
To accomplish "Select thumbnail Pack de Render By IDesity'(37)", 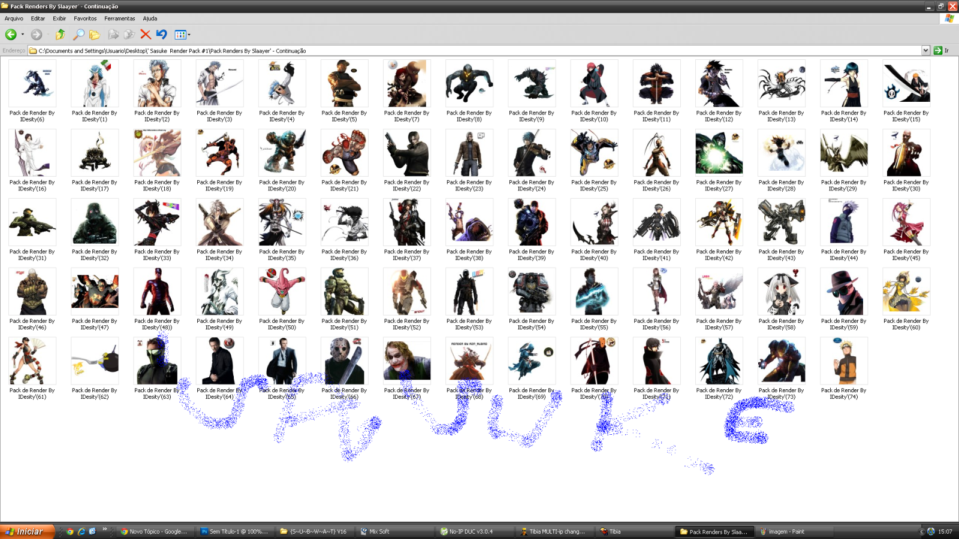I will 407,222.
